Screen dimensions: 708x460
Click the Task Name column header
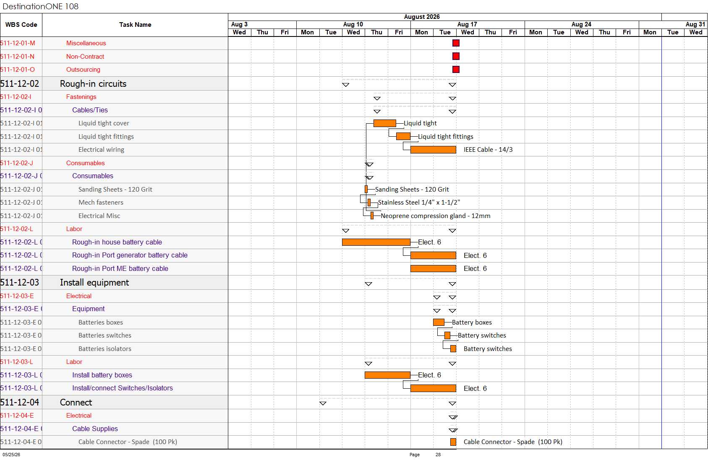[x=135, y=25]
